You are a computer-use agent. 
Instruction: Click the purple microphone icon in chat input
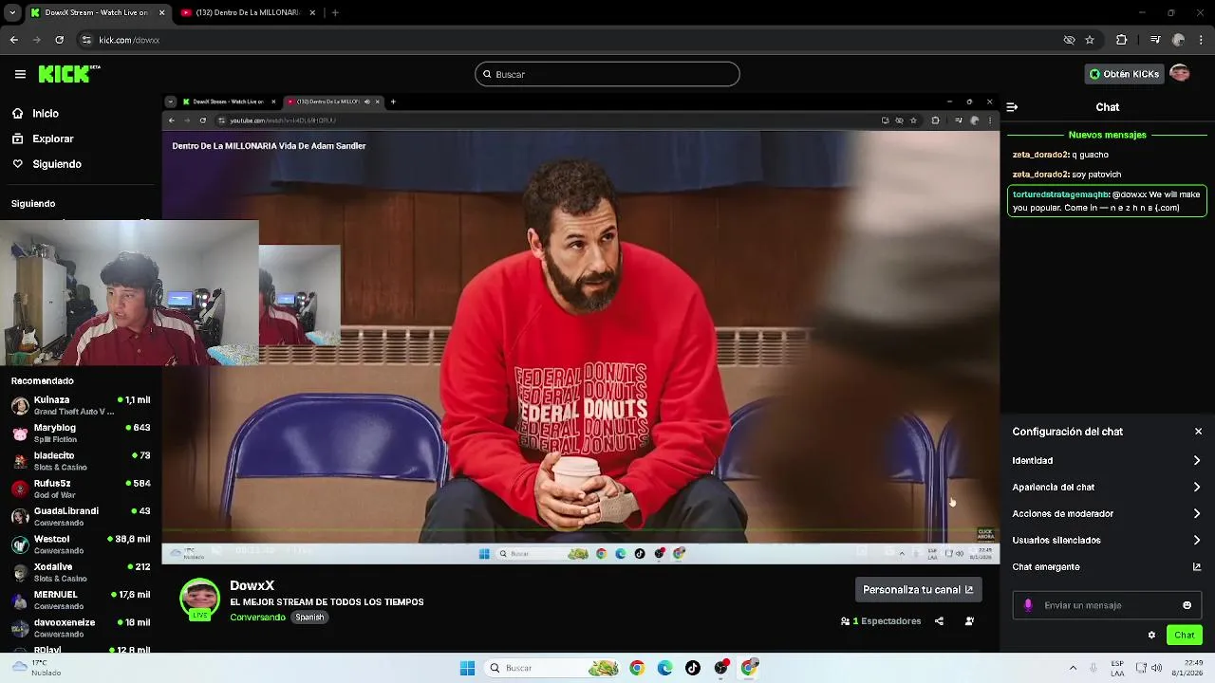[x=1028, y=605]
